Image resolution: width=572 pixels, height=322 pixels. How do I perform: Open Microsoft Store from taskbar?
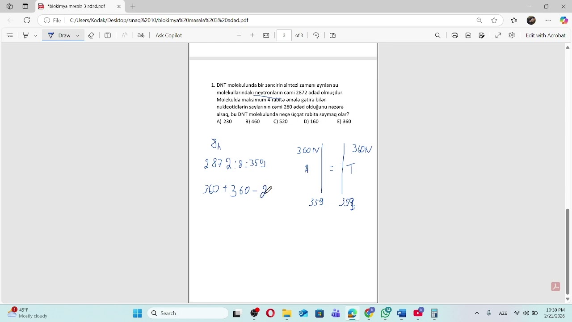click(x=320, y=314)
